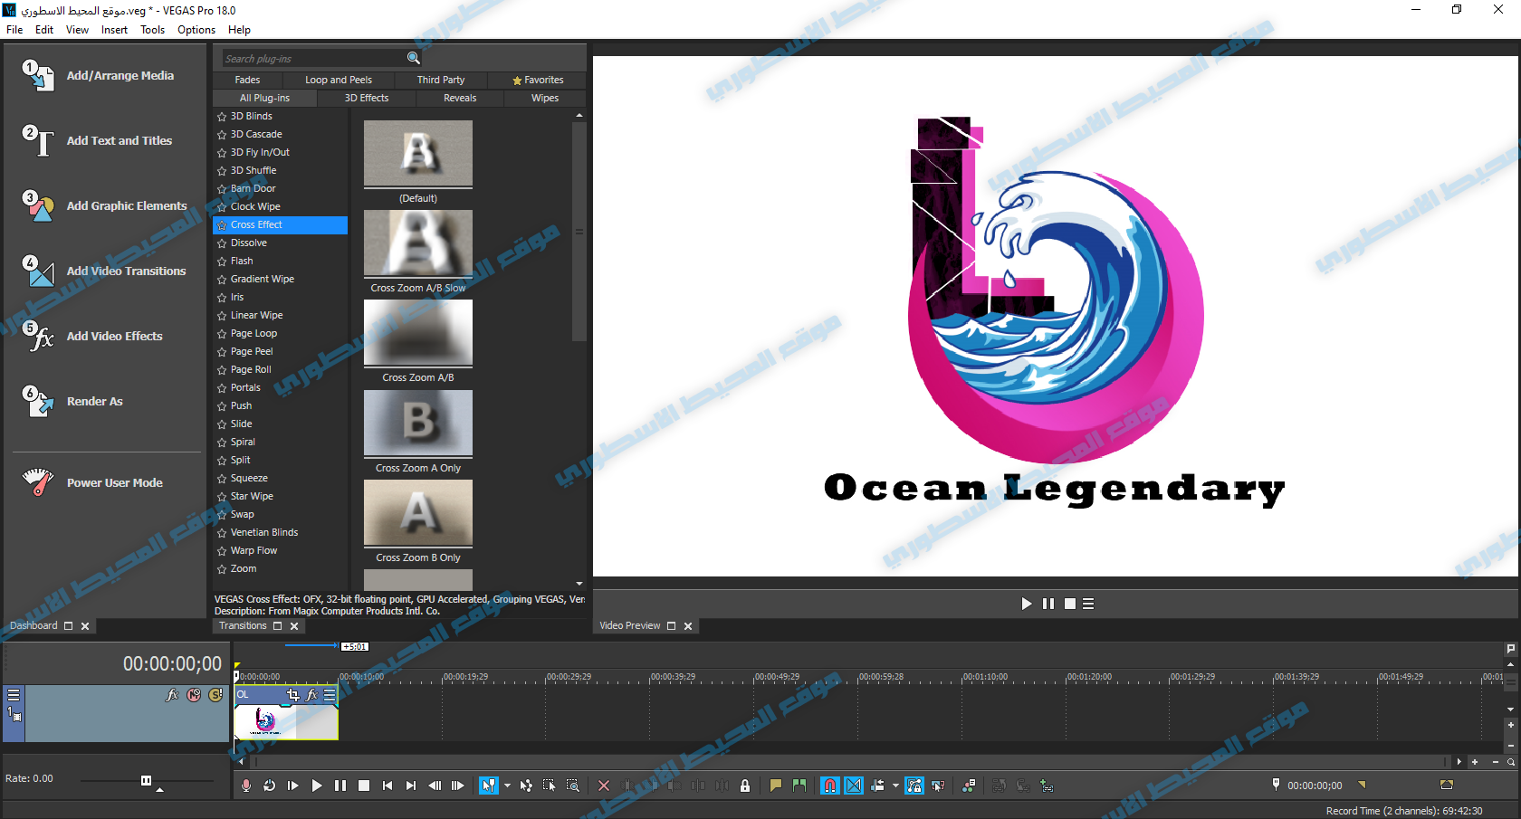Open the Add Video Transitions step
Viewport: 1521px width, 819px height.
[x=105, y=271]
